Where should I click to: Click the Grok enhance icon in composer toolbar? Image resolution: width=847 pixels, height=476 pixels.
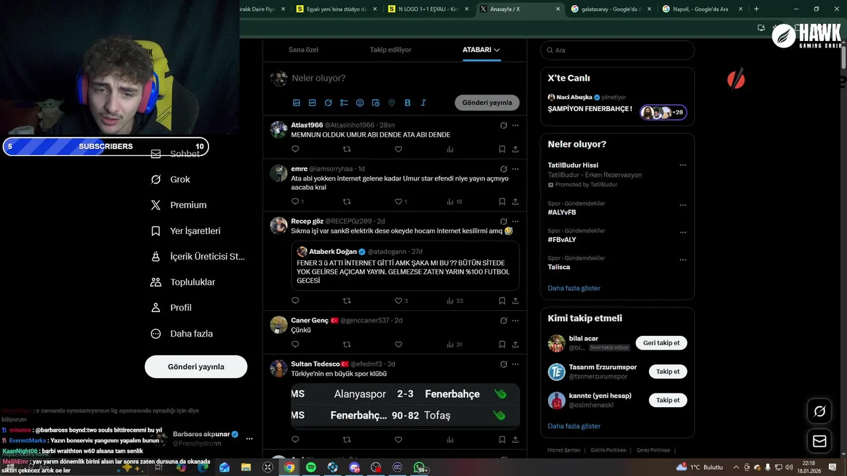coord(328,102)
